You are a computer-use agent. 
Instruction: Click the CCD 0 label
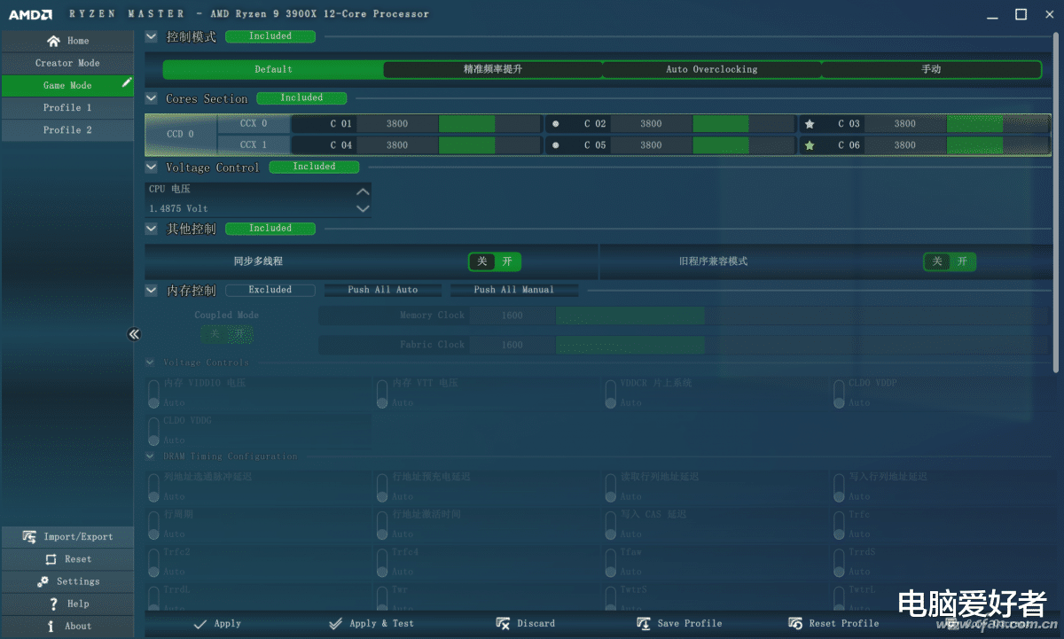click(x=180, y=135)
